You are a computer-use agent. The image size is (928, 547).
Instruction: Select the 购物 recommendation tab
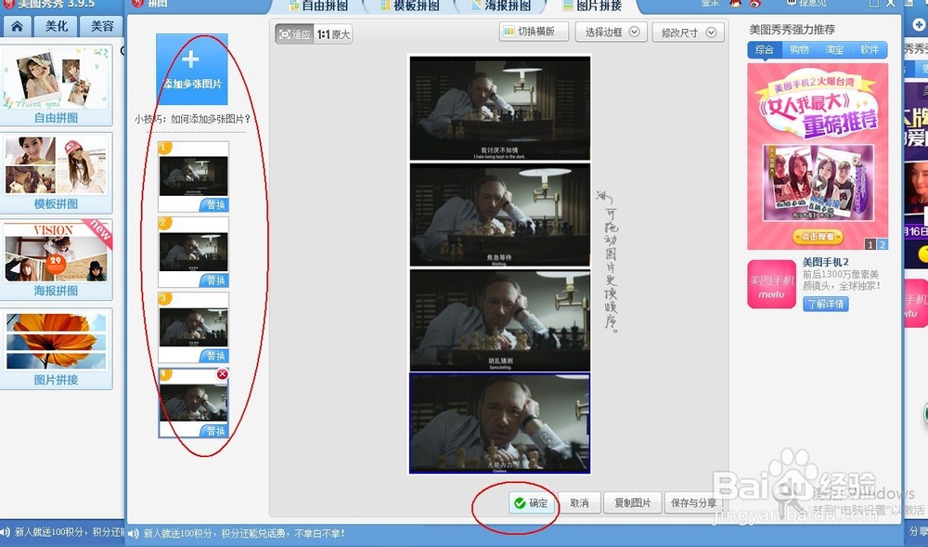coord(799,50)
